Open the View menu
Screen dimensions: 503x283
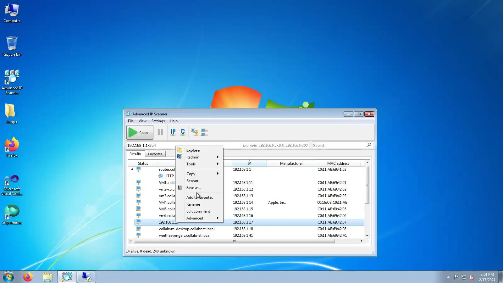pos(142,121)
